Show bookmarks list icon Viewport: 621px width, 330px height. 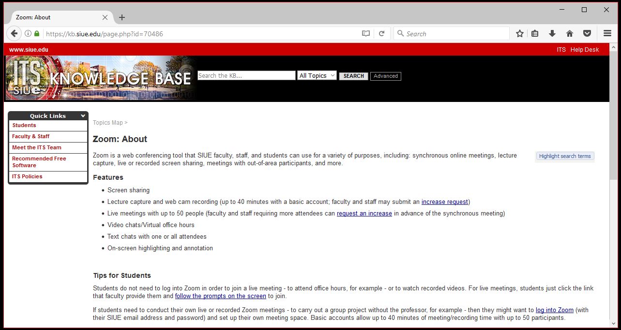pyautogui.click(x=535, y=33)
